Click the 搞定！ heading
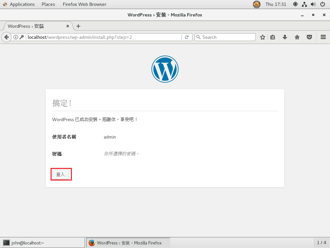 point(62,103)
